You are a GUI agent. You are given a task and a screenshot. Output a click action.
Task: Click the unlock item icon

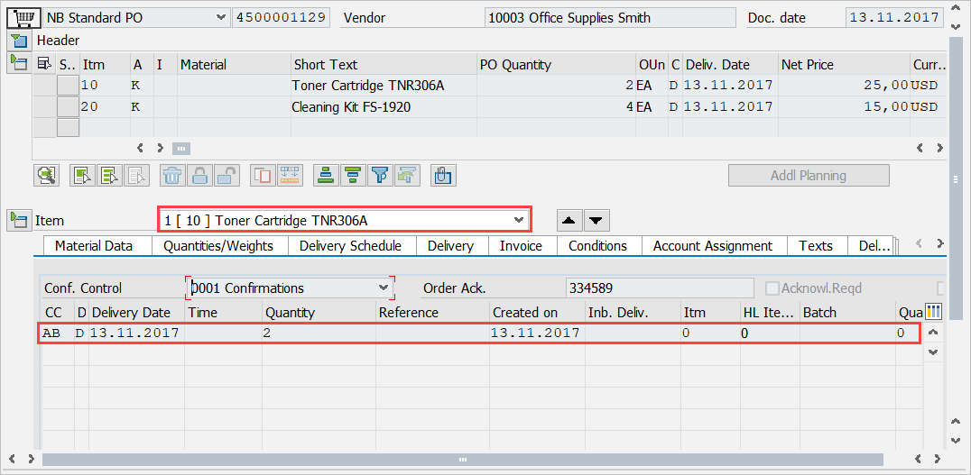(227, 176)
